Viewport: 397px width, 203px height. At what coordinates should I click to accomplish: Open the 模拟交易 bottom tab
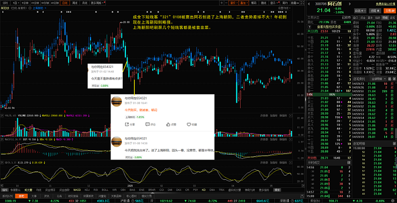(x=146, y=196)
